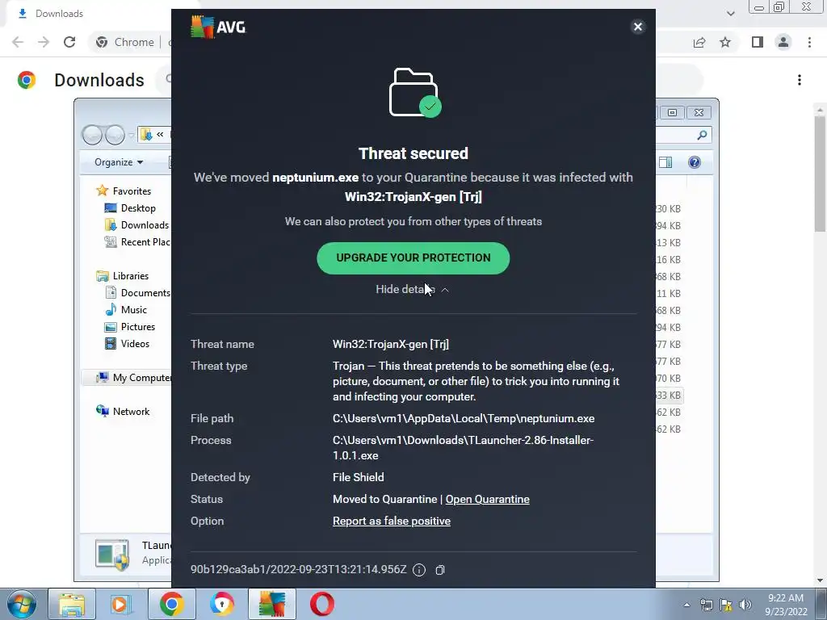
Task: Report the detection as false positive
Action: click(392, 521)
